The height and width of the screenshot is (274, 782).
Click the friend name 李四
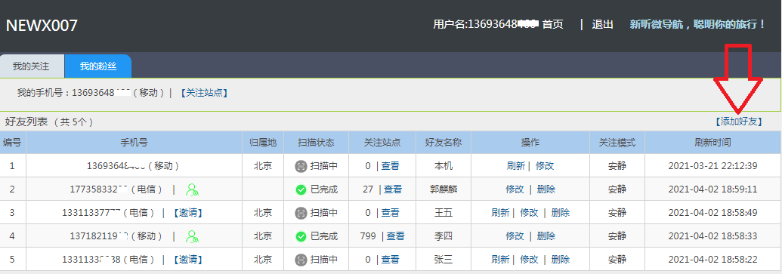pos(444,236)
